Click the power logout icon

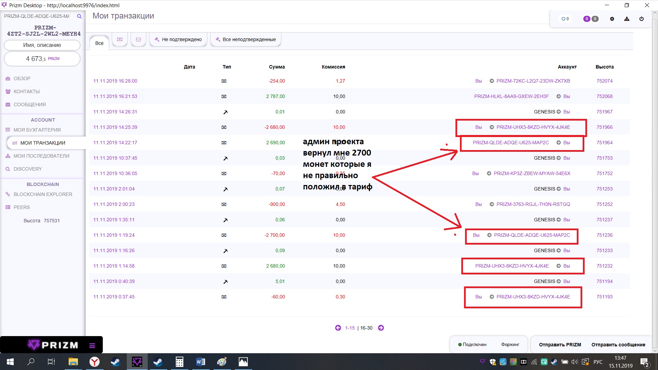pos(642,19)
